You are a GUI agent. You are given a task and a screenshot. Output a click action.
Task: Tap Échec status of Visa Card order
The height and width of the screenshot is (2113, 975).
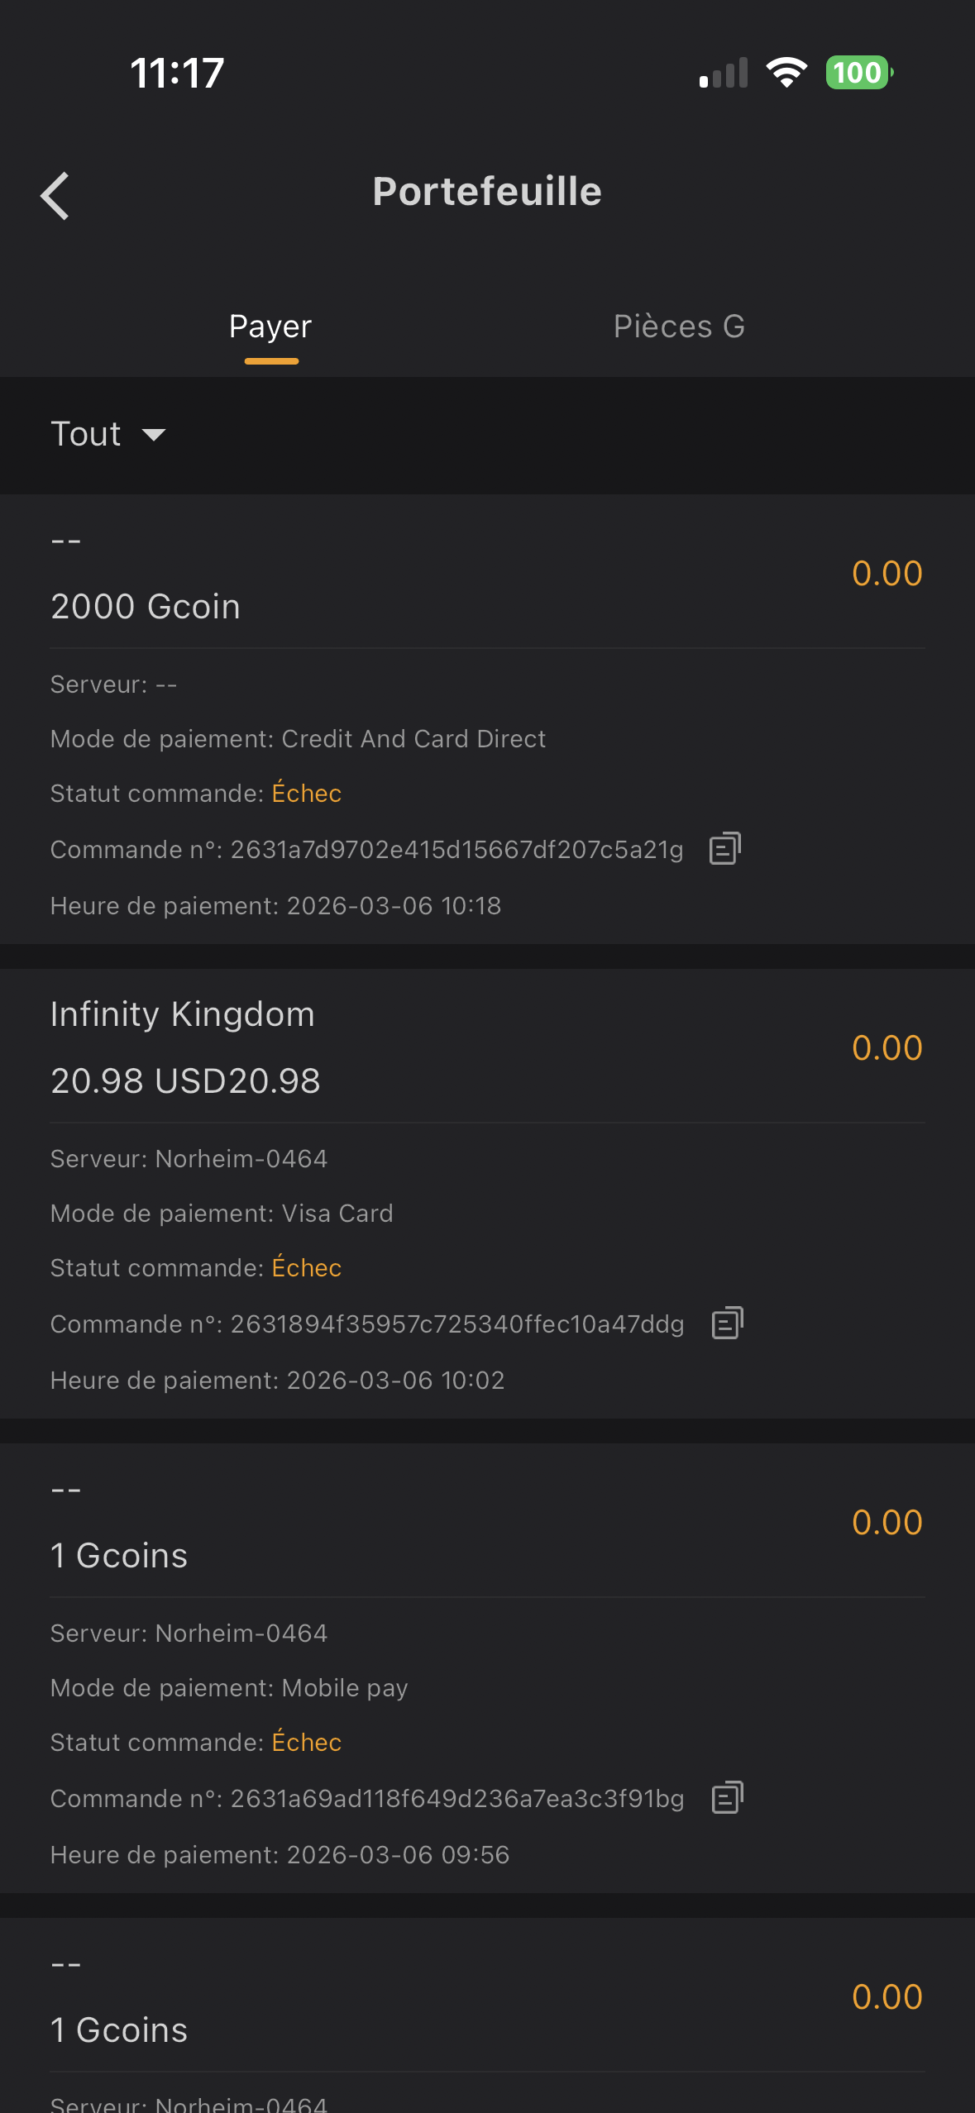[x=307, y=1268]
